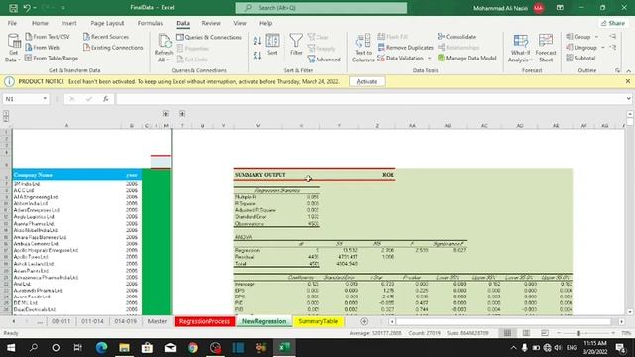Open Refresh All dropdown arrow
Screen dimensions: 635x357
pos(168,59)
